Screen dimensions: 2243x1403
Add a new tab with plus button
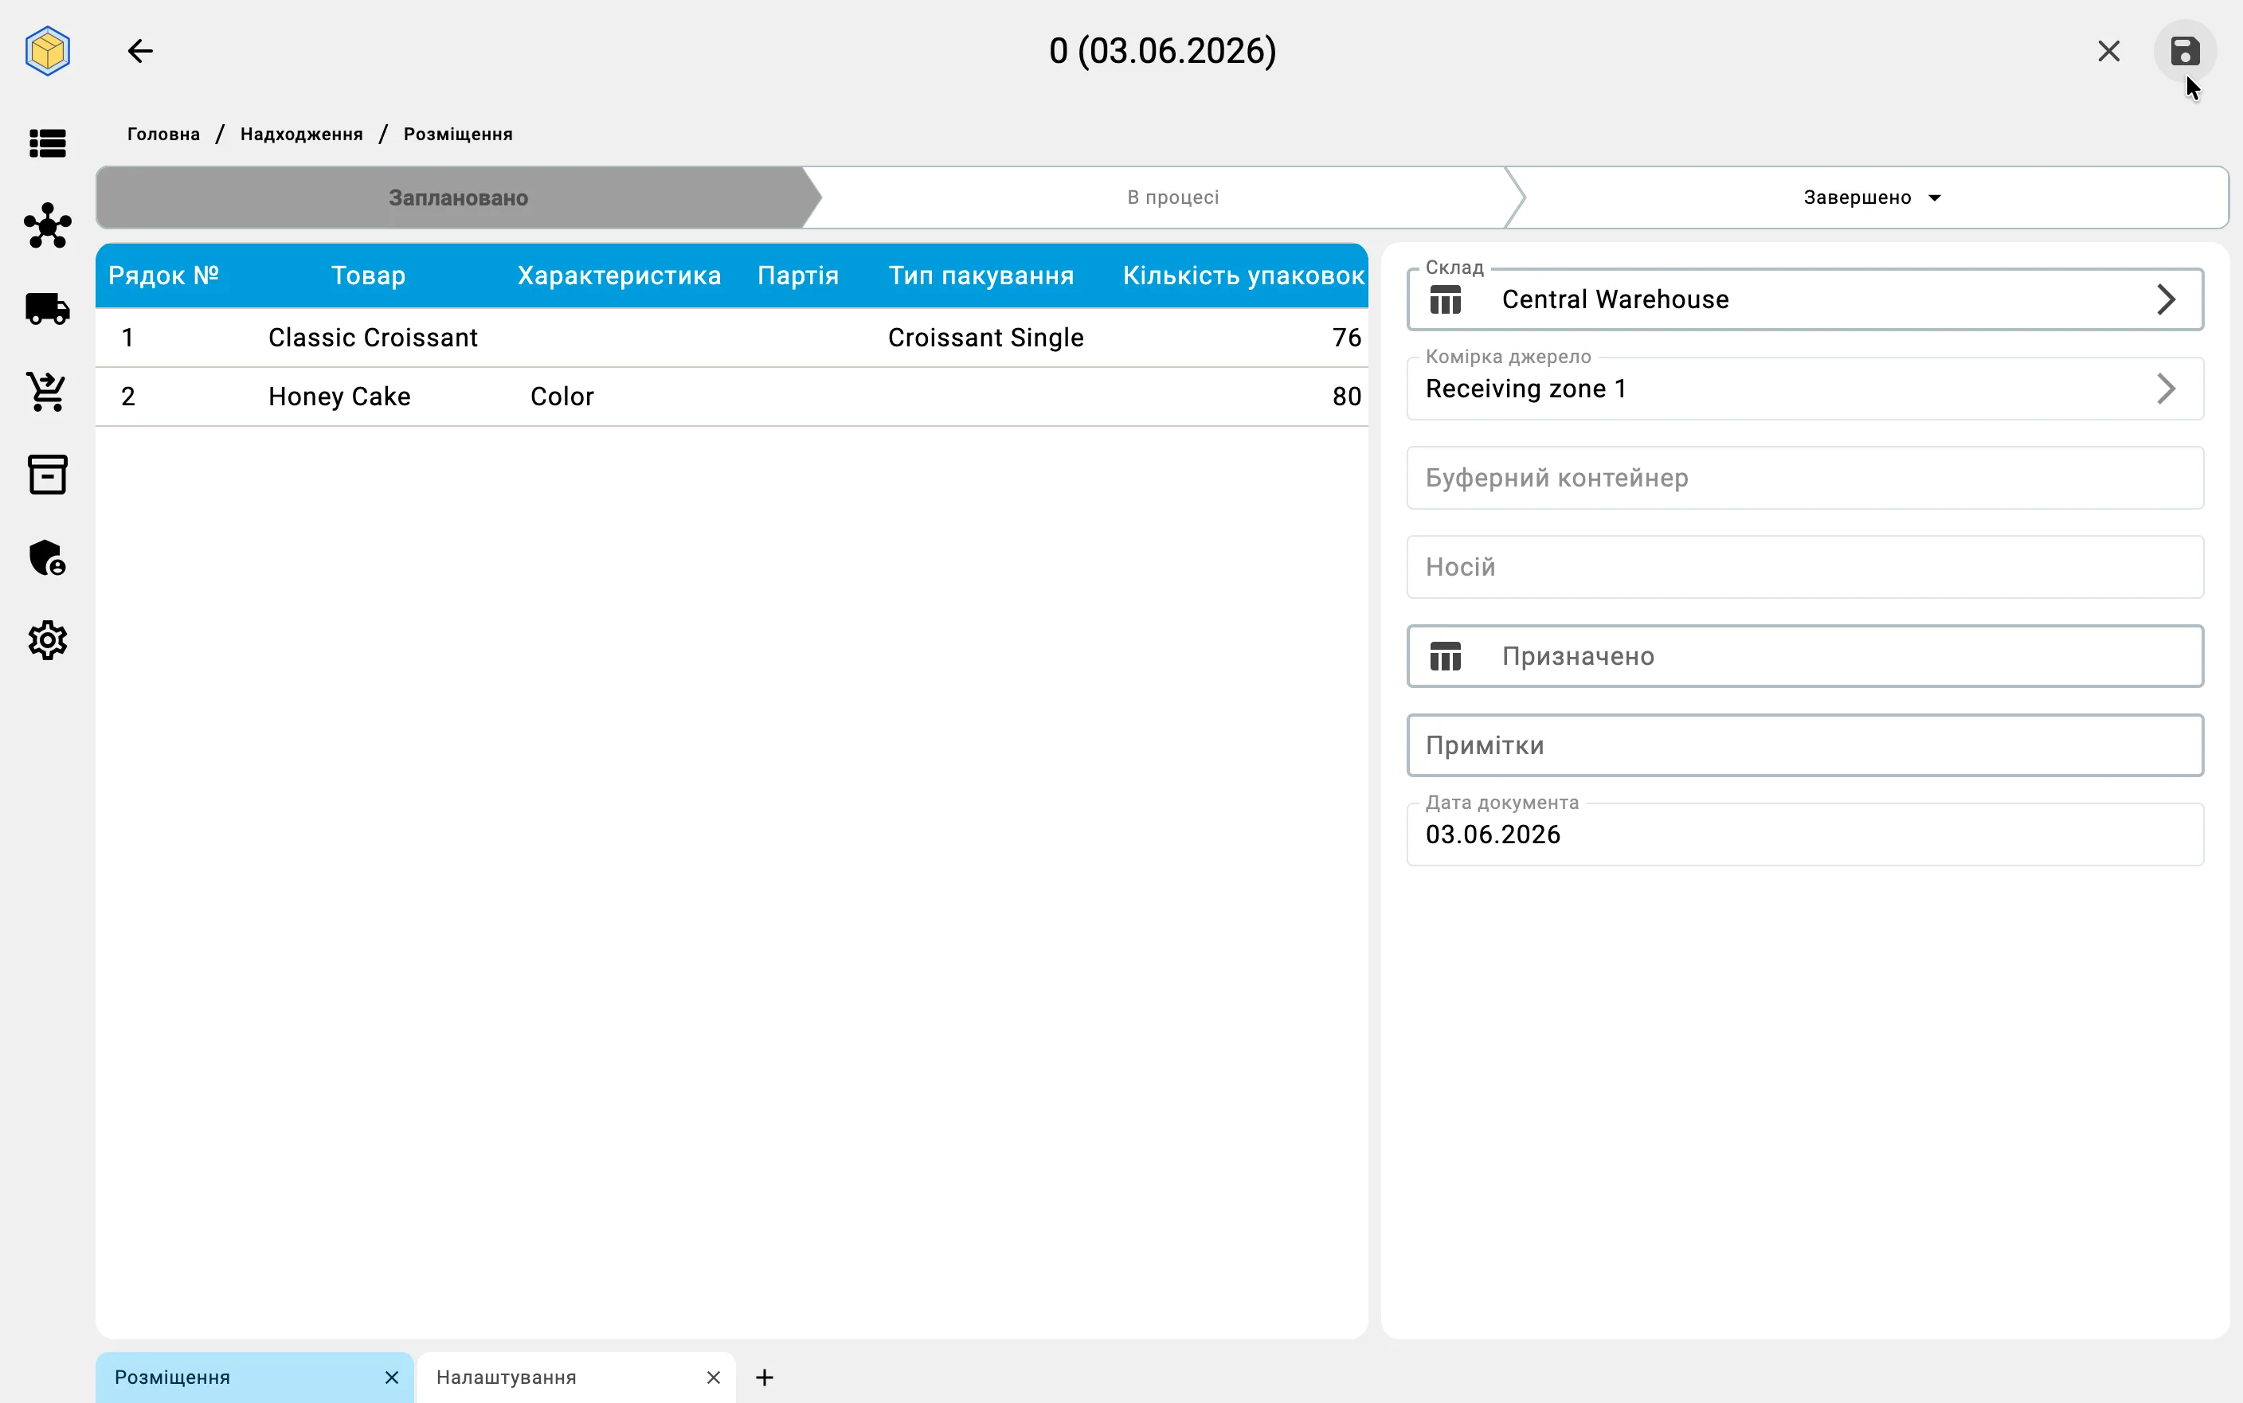pyautogui.click(x=765, y=1377)
